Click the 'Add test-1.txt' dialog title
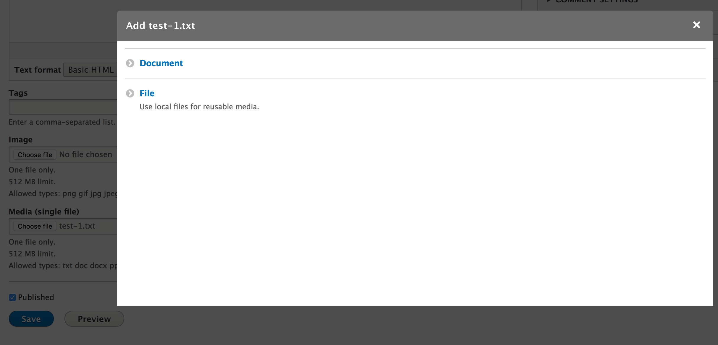 tap(161, 26)
